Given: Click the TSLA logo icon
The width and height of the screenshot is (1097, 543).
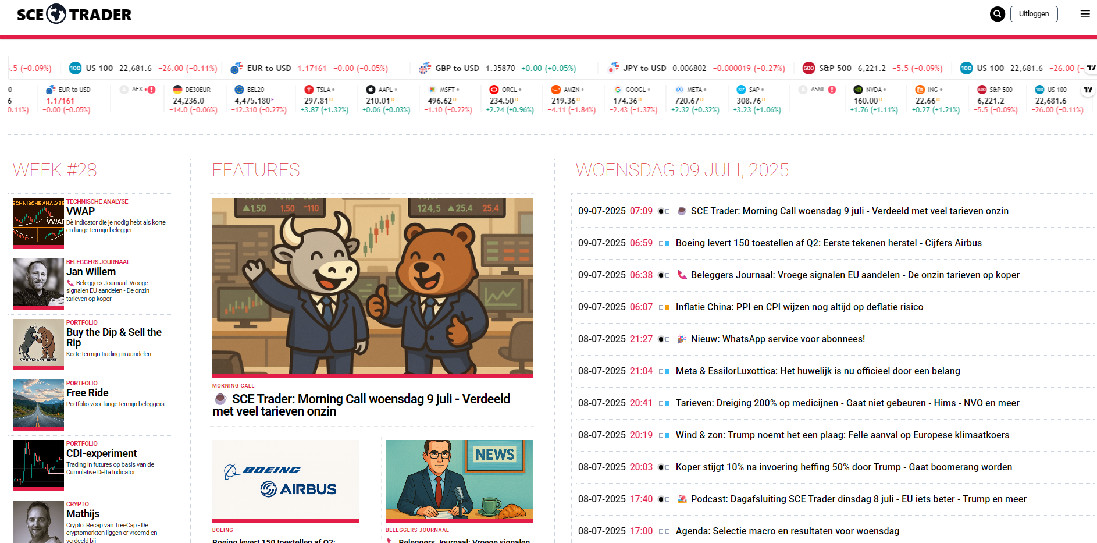Looking at the screenshot, I should pyautogui.click(x=309, y=90).
